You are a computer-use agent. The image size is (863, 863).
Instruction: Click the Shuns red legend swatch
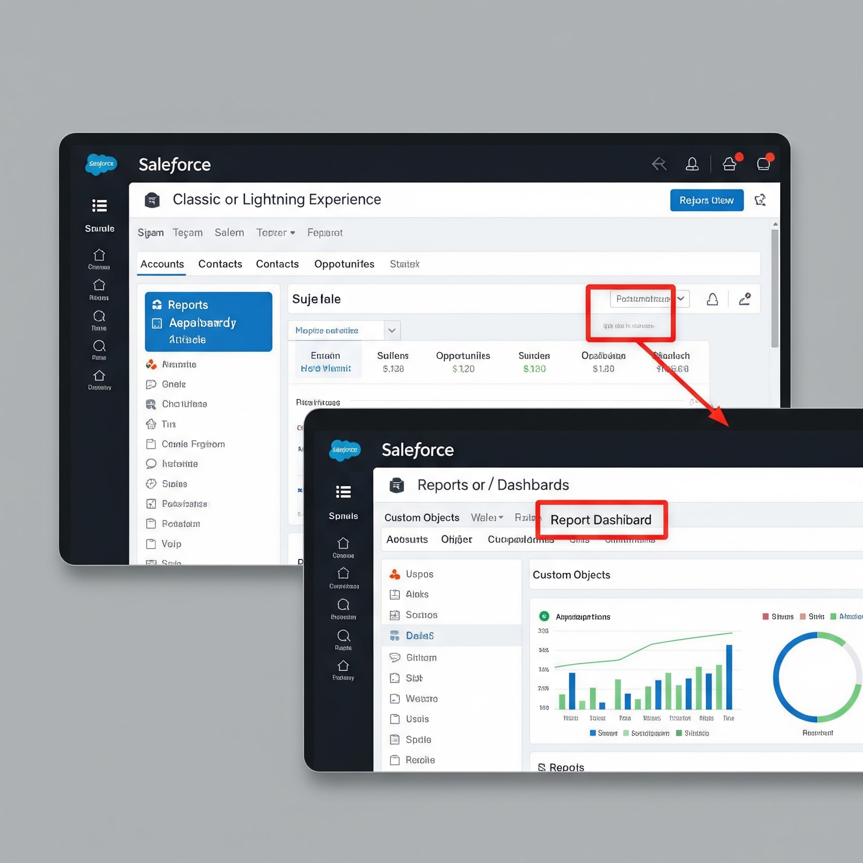tap(766, 616)
